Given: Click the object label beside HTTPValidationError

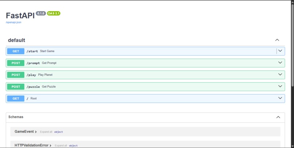Looking at the screenshot, I should 73,145.
